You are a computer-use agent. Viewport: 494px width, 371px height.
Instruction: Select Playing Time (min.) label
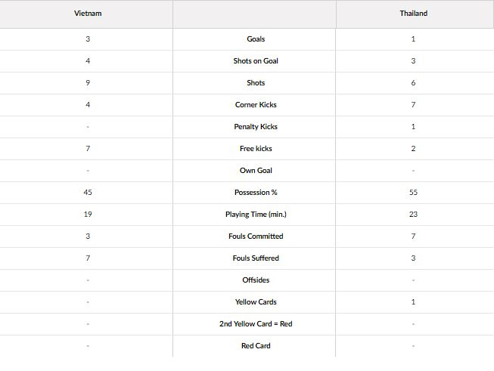pyautogui.click(x=256, y=215)
